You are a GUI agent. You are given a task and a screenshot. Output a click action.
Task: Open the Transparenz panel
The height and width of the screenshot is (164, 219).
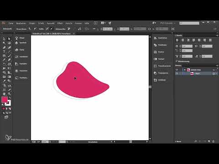[162, 73]
